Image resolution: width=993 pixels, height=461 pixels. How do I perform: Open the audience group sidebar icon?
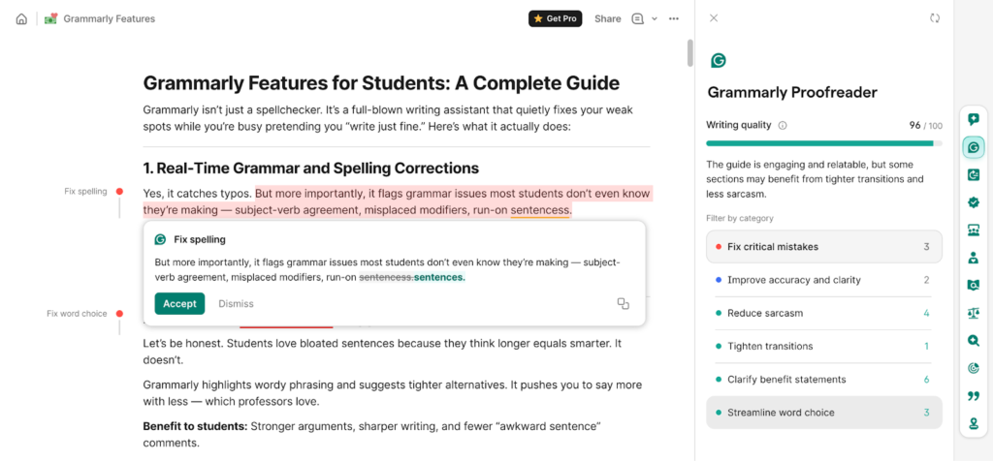(x=974, y=230)
